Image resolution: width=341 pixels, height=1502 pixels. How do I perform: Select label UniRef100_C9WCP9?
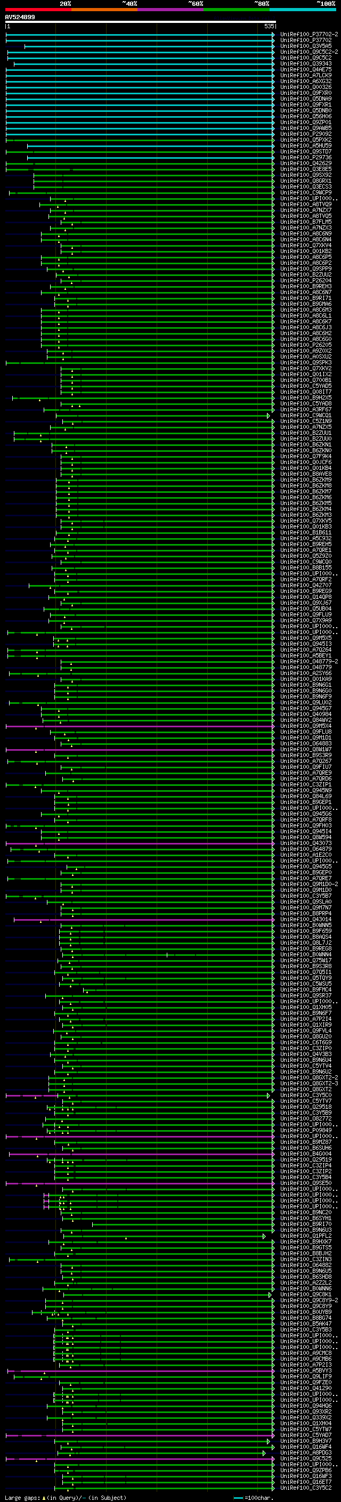[x=306, y=192]
